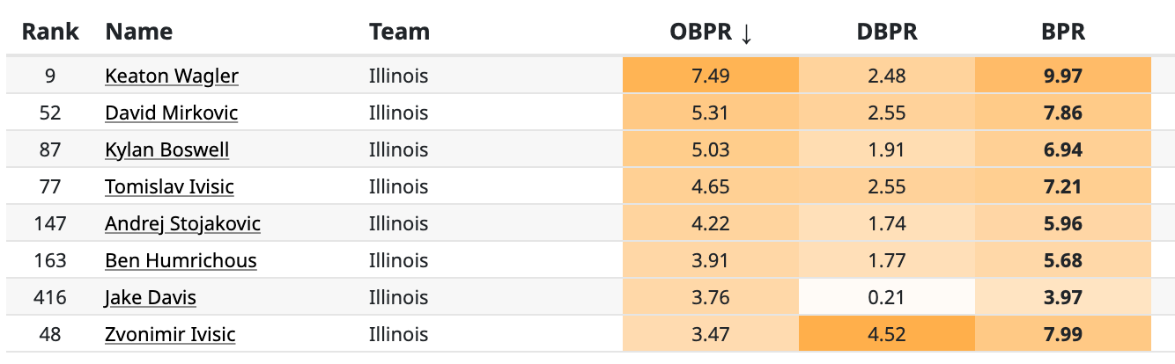Open Keaton Wagler's player page

click(171, 76)
